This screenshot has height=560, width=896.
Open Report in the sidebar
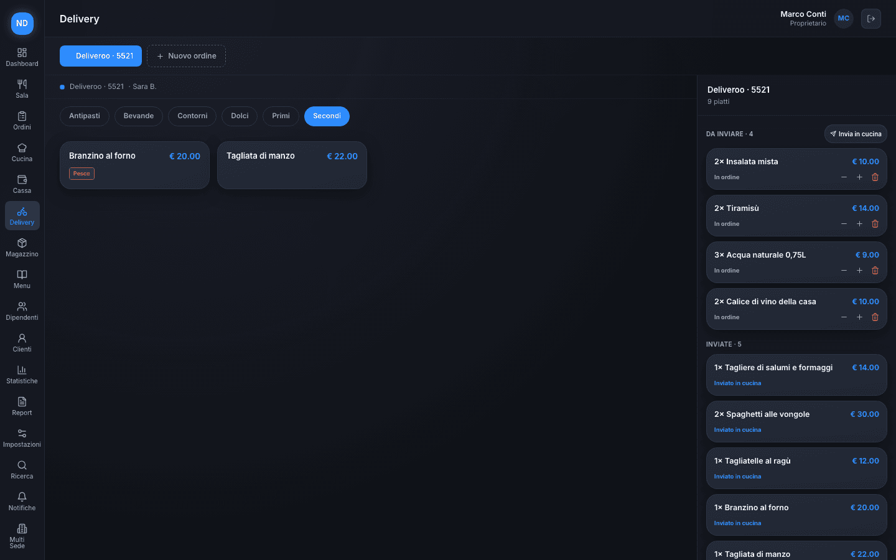22,406
